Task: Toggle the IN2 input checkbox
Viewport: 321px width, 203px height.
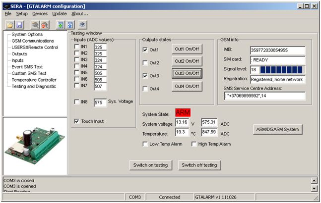Action: click(77, 53)
